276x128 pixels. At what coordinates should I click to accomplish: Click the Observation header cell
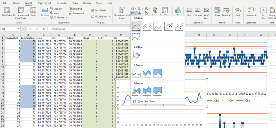(x=13, y=38)
